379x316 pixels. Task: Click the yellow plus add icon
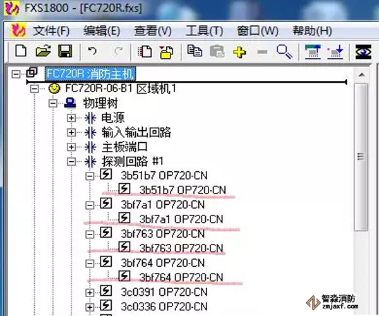coord(239,52)
